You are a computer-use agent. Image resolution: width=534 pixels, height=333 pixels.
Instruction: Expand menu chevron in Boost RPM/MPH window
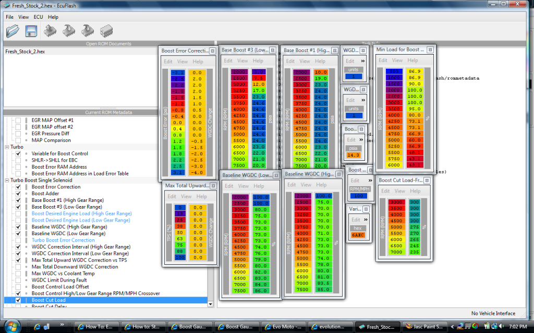coord(370,181)
